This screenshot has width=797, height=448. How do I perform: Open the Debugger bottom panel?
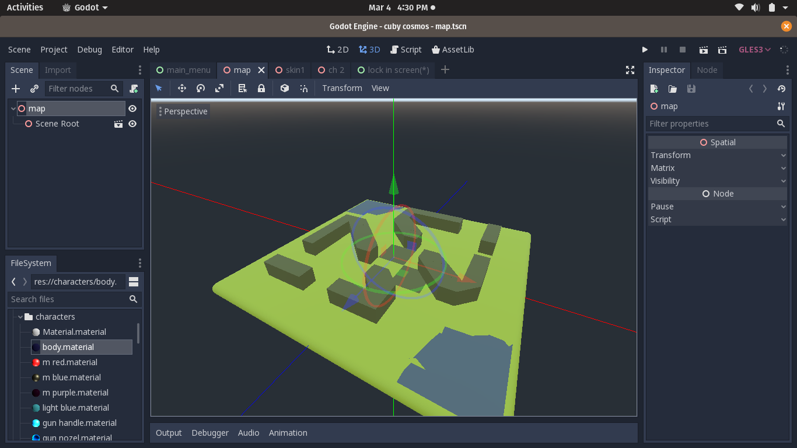(210, 433)
